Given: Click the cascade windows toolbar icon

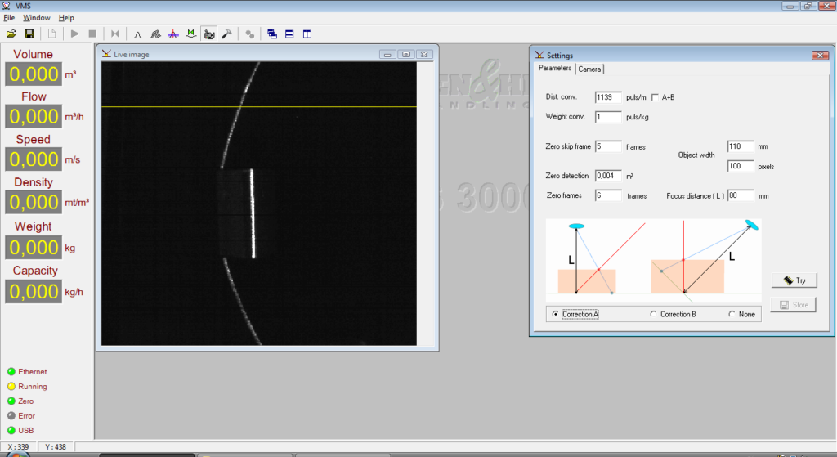Looking at the screenshot, I should pyautogui.click(x=272, y=34).
